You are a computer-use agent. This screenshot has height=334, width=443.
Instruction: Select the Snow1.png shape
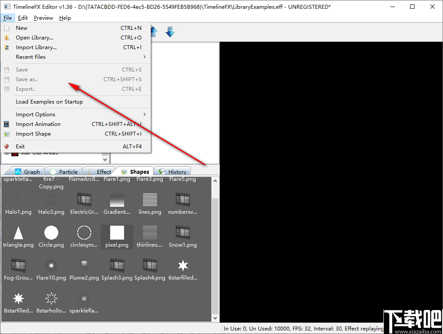coord(182,233)
